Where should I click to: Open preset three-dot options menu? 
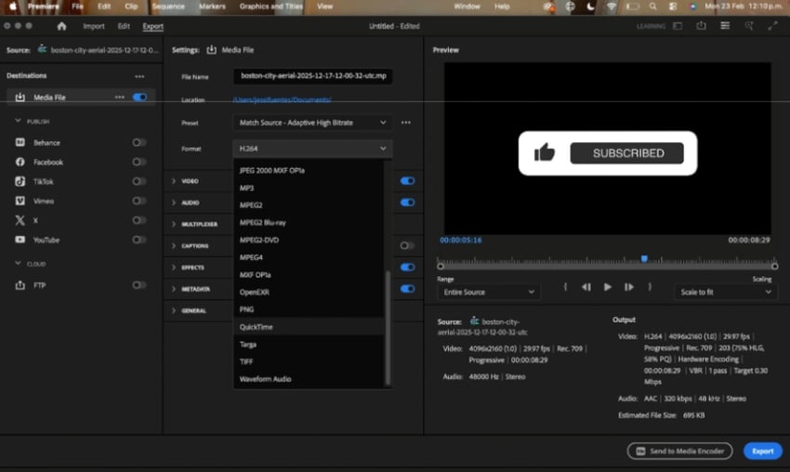click(406, 123)
